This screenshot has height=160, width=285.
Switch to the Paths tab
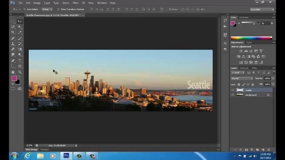click(x=254, y=68)
